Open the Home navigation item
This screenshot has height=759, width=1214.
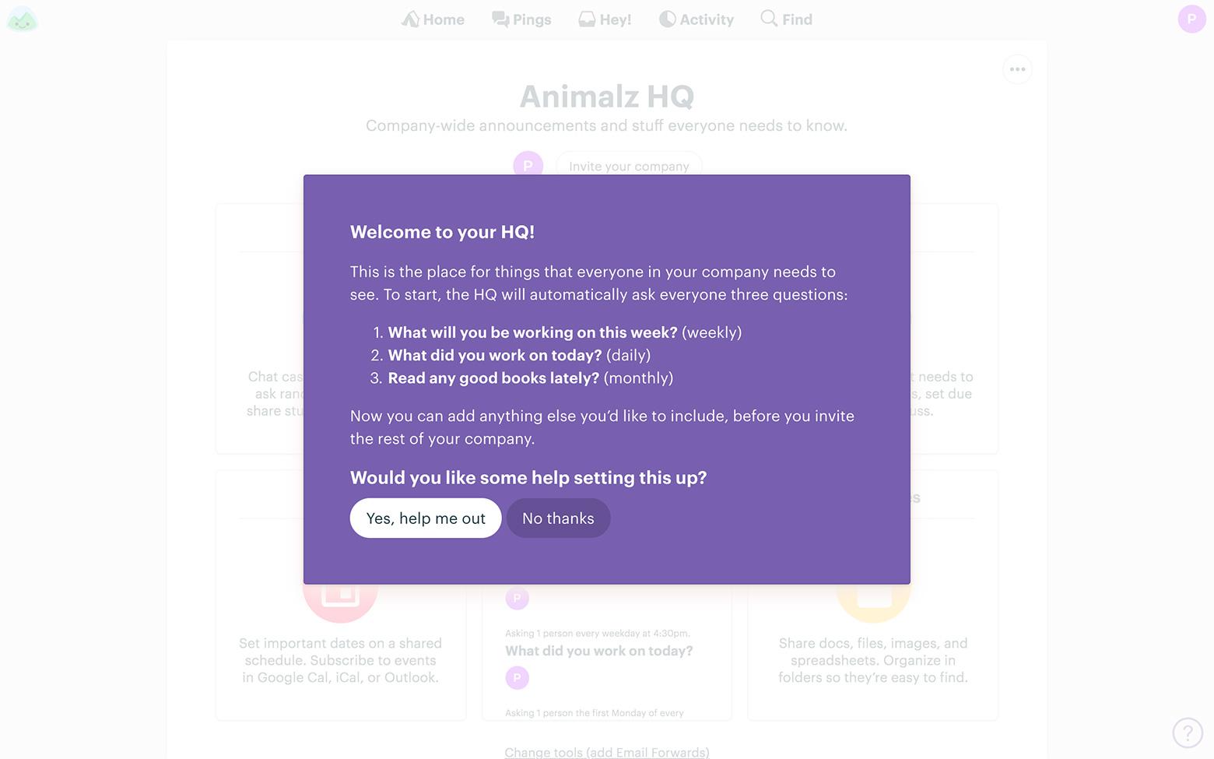click(433, 19)
